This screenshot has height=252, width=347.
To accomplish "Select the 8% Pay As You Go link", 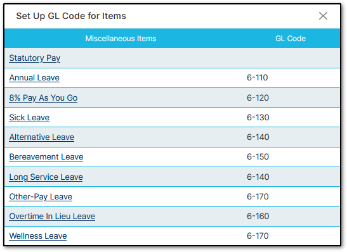I will (x=43, y=98).
